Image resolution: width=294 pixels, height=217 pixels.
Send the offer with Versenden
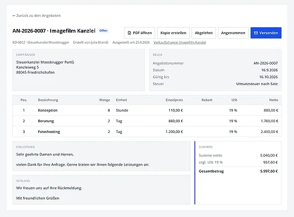click(x=266, y=33)
